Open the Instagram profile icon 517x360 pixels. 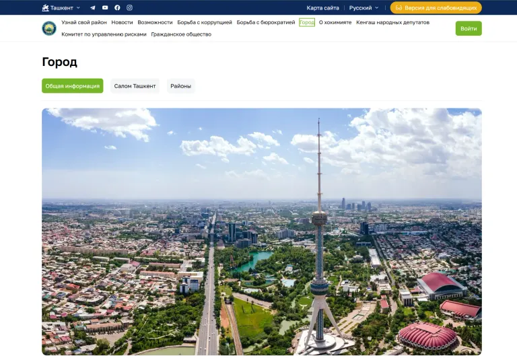pos(129,7)
